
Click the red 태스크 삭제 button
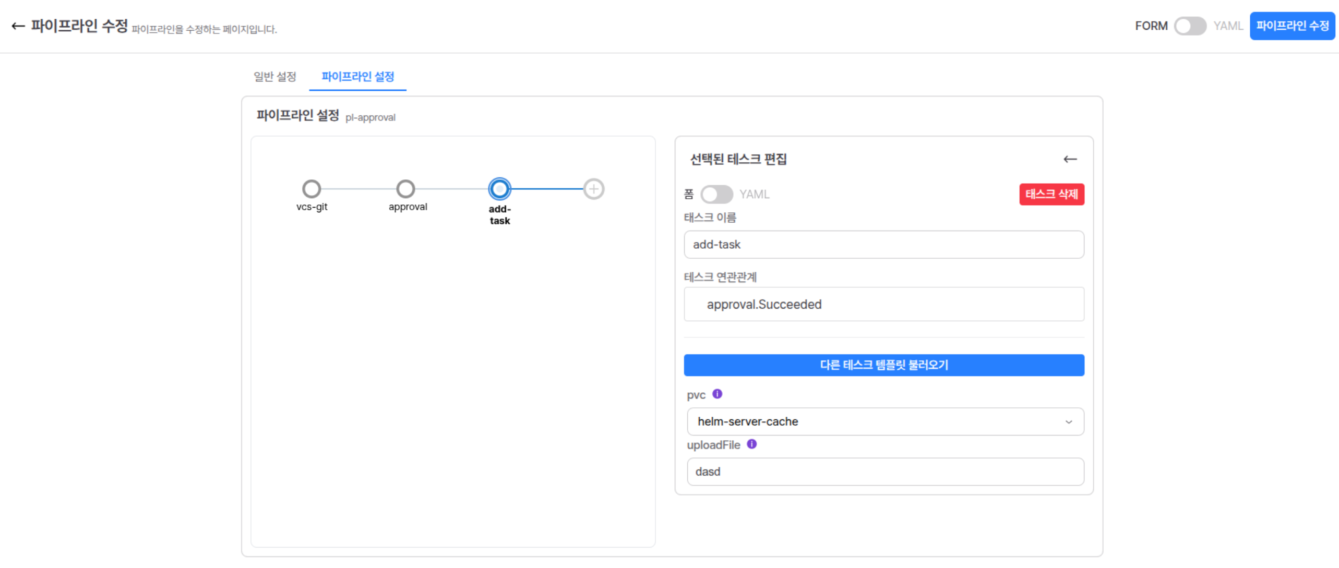(1051, 194)
